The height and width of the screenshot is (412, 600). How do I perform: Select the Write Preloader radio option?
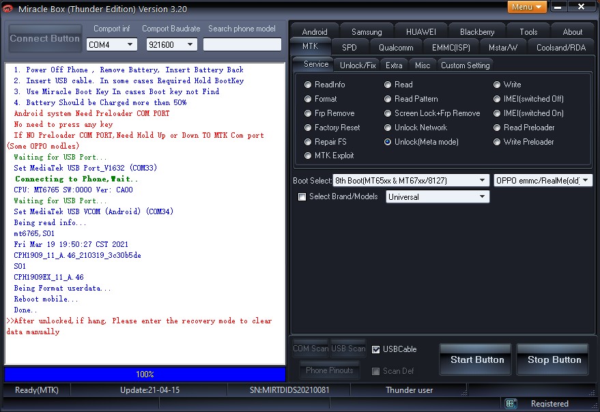[x=524, y=142]
